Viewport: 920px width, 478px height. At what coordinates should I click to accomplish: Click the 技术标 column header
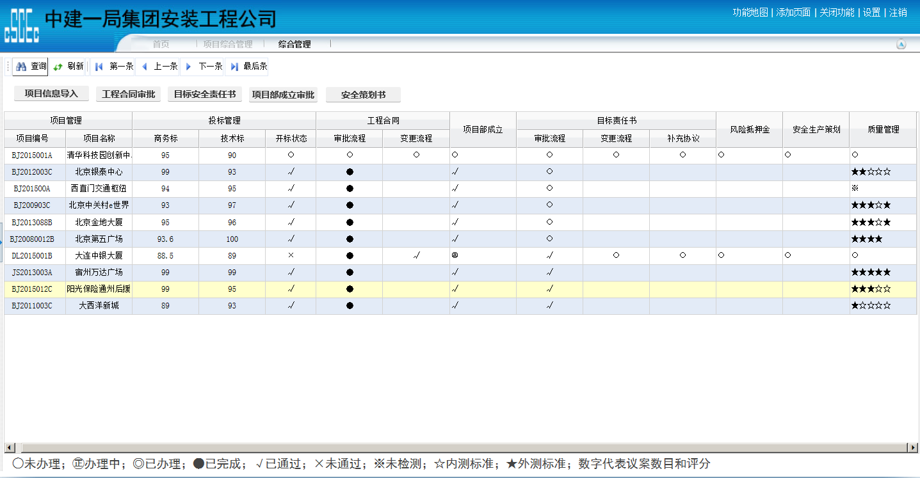pyautogui.click(x=232, y=138)
